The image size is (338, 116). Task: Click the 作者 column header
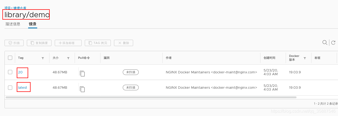[169, 58]
